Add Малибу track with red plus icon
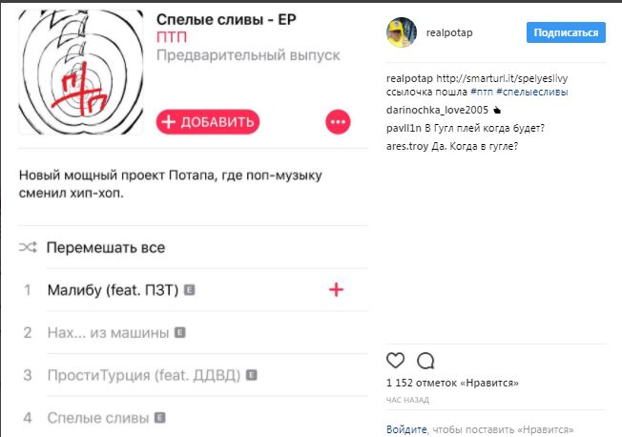622x437 pixels. coord(336,290)
